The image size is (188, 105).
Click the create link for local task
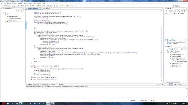pos(170,43)
